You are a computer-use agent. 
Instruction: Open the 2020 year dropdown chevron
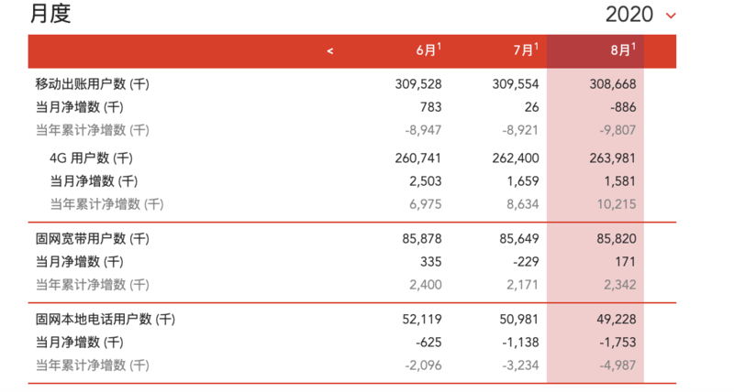coord(671,16)
